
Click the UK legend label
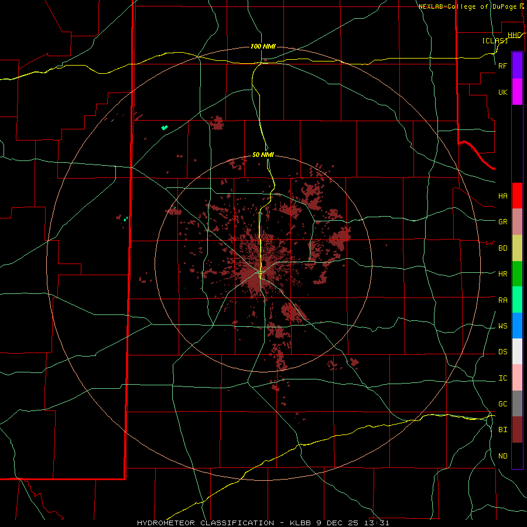coord(502,92)
